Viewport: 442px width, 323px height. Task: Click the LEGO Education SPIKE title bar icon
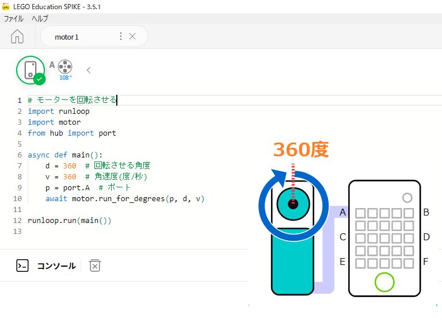click(x=6, y=6)
